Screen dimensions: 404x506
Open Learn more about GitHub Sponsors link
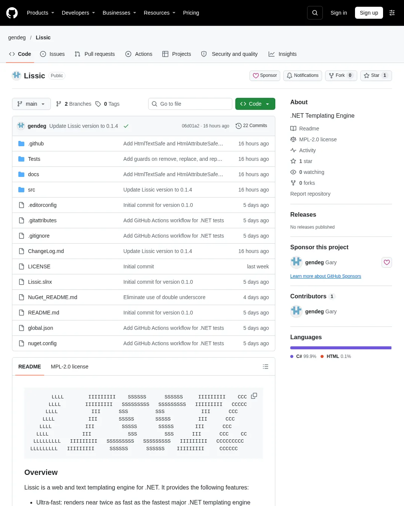[x=325, y=276]
